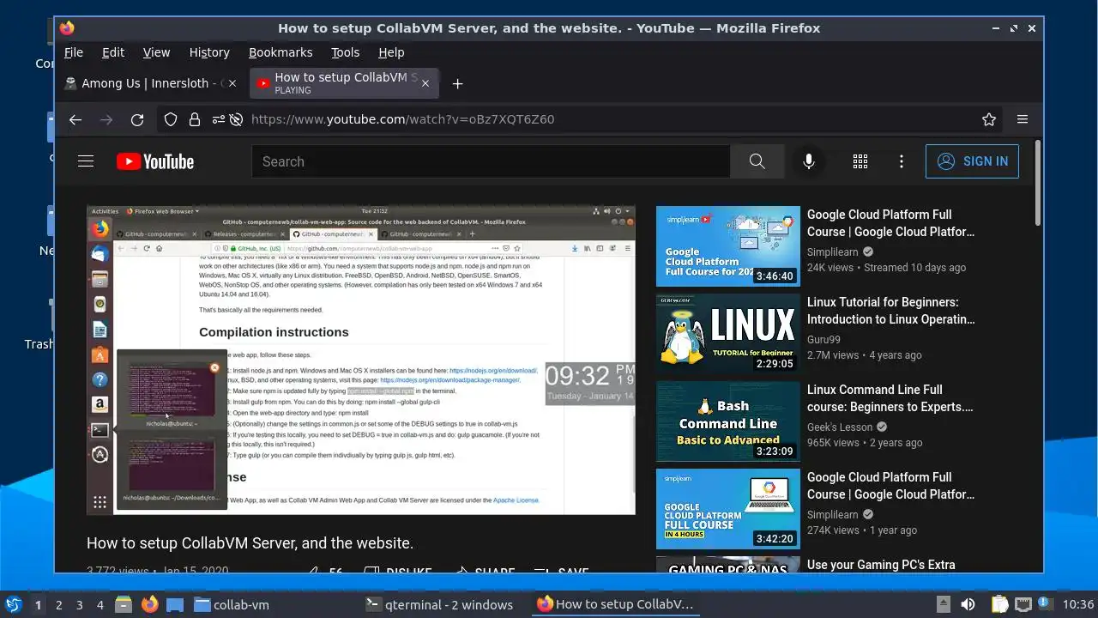Screen dimensions: 1098x618
Task: Click the CollabVM video player
Action: [x=361, y=360]
